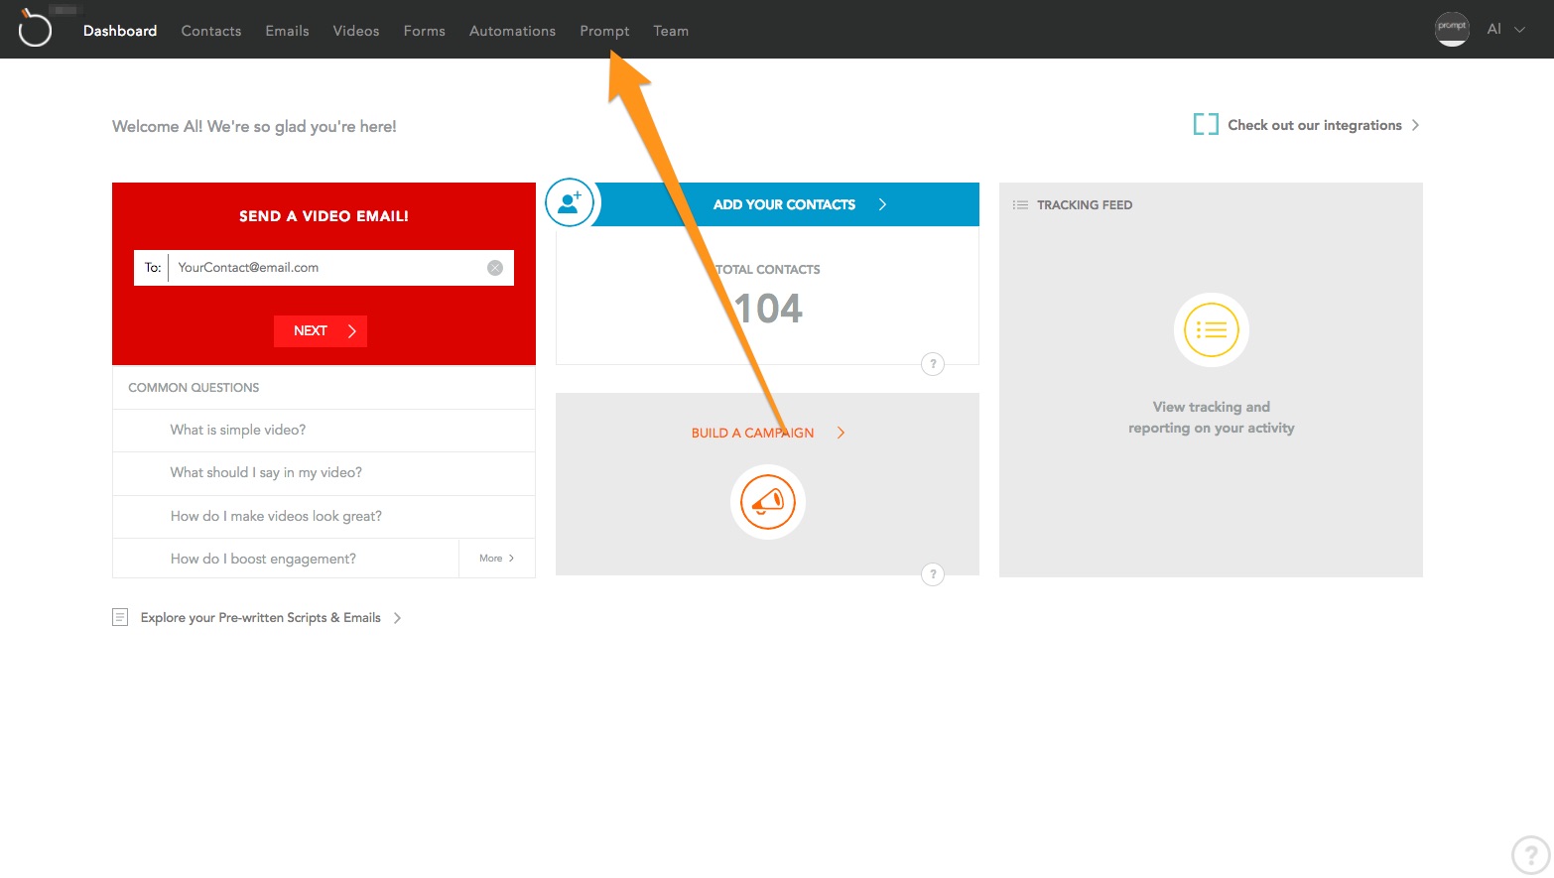The width and height of the screenshot is (1554, 878).
Task: Open 'What should I say in my video?'
Action: click(266, 472)
